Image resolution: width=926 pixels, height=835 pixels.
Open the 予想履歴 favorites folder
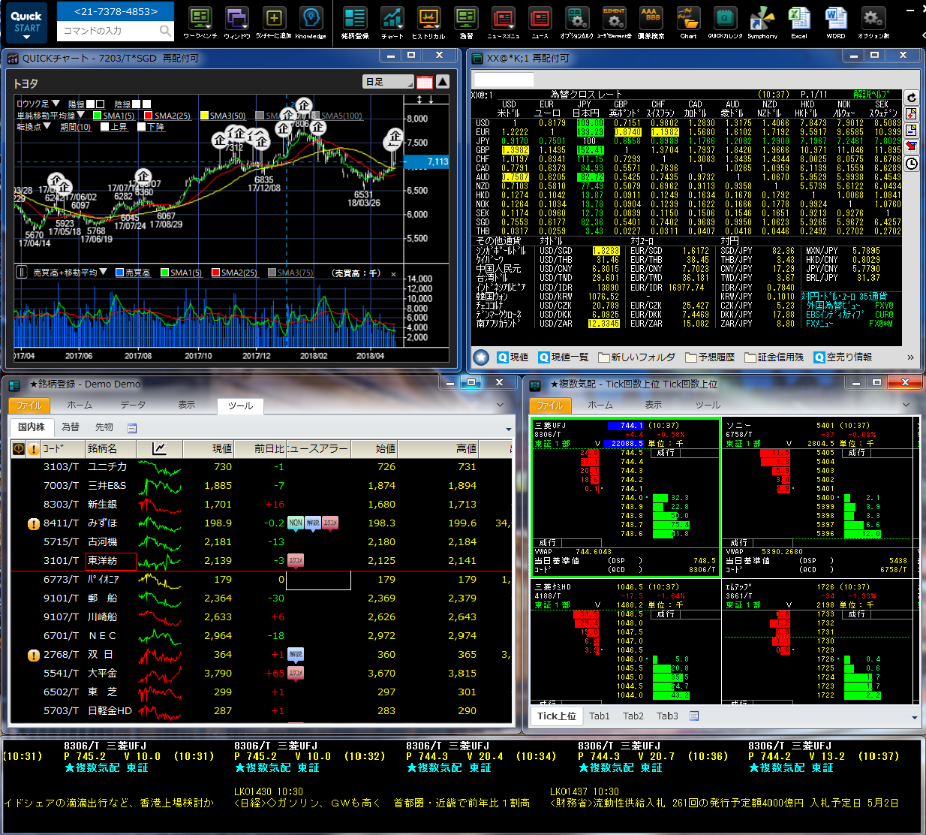708,357
